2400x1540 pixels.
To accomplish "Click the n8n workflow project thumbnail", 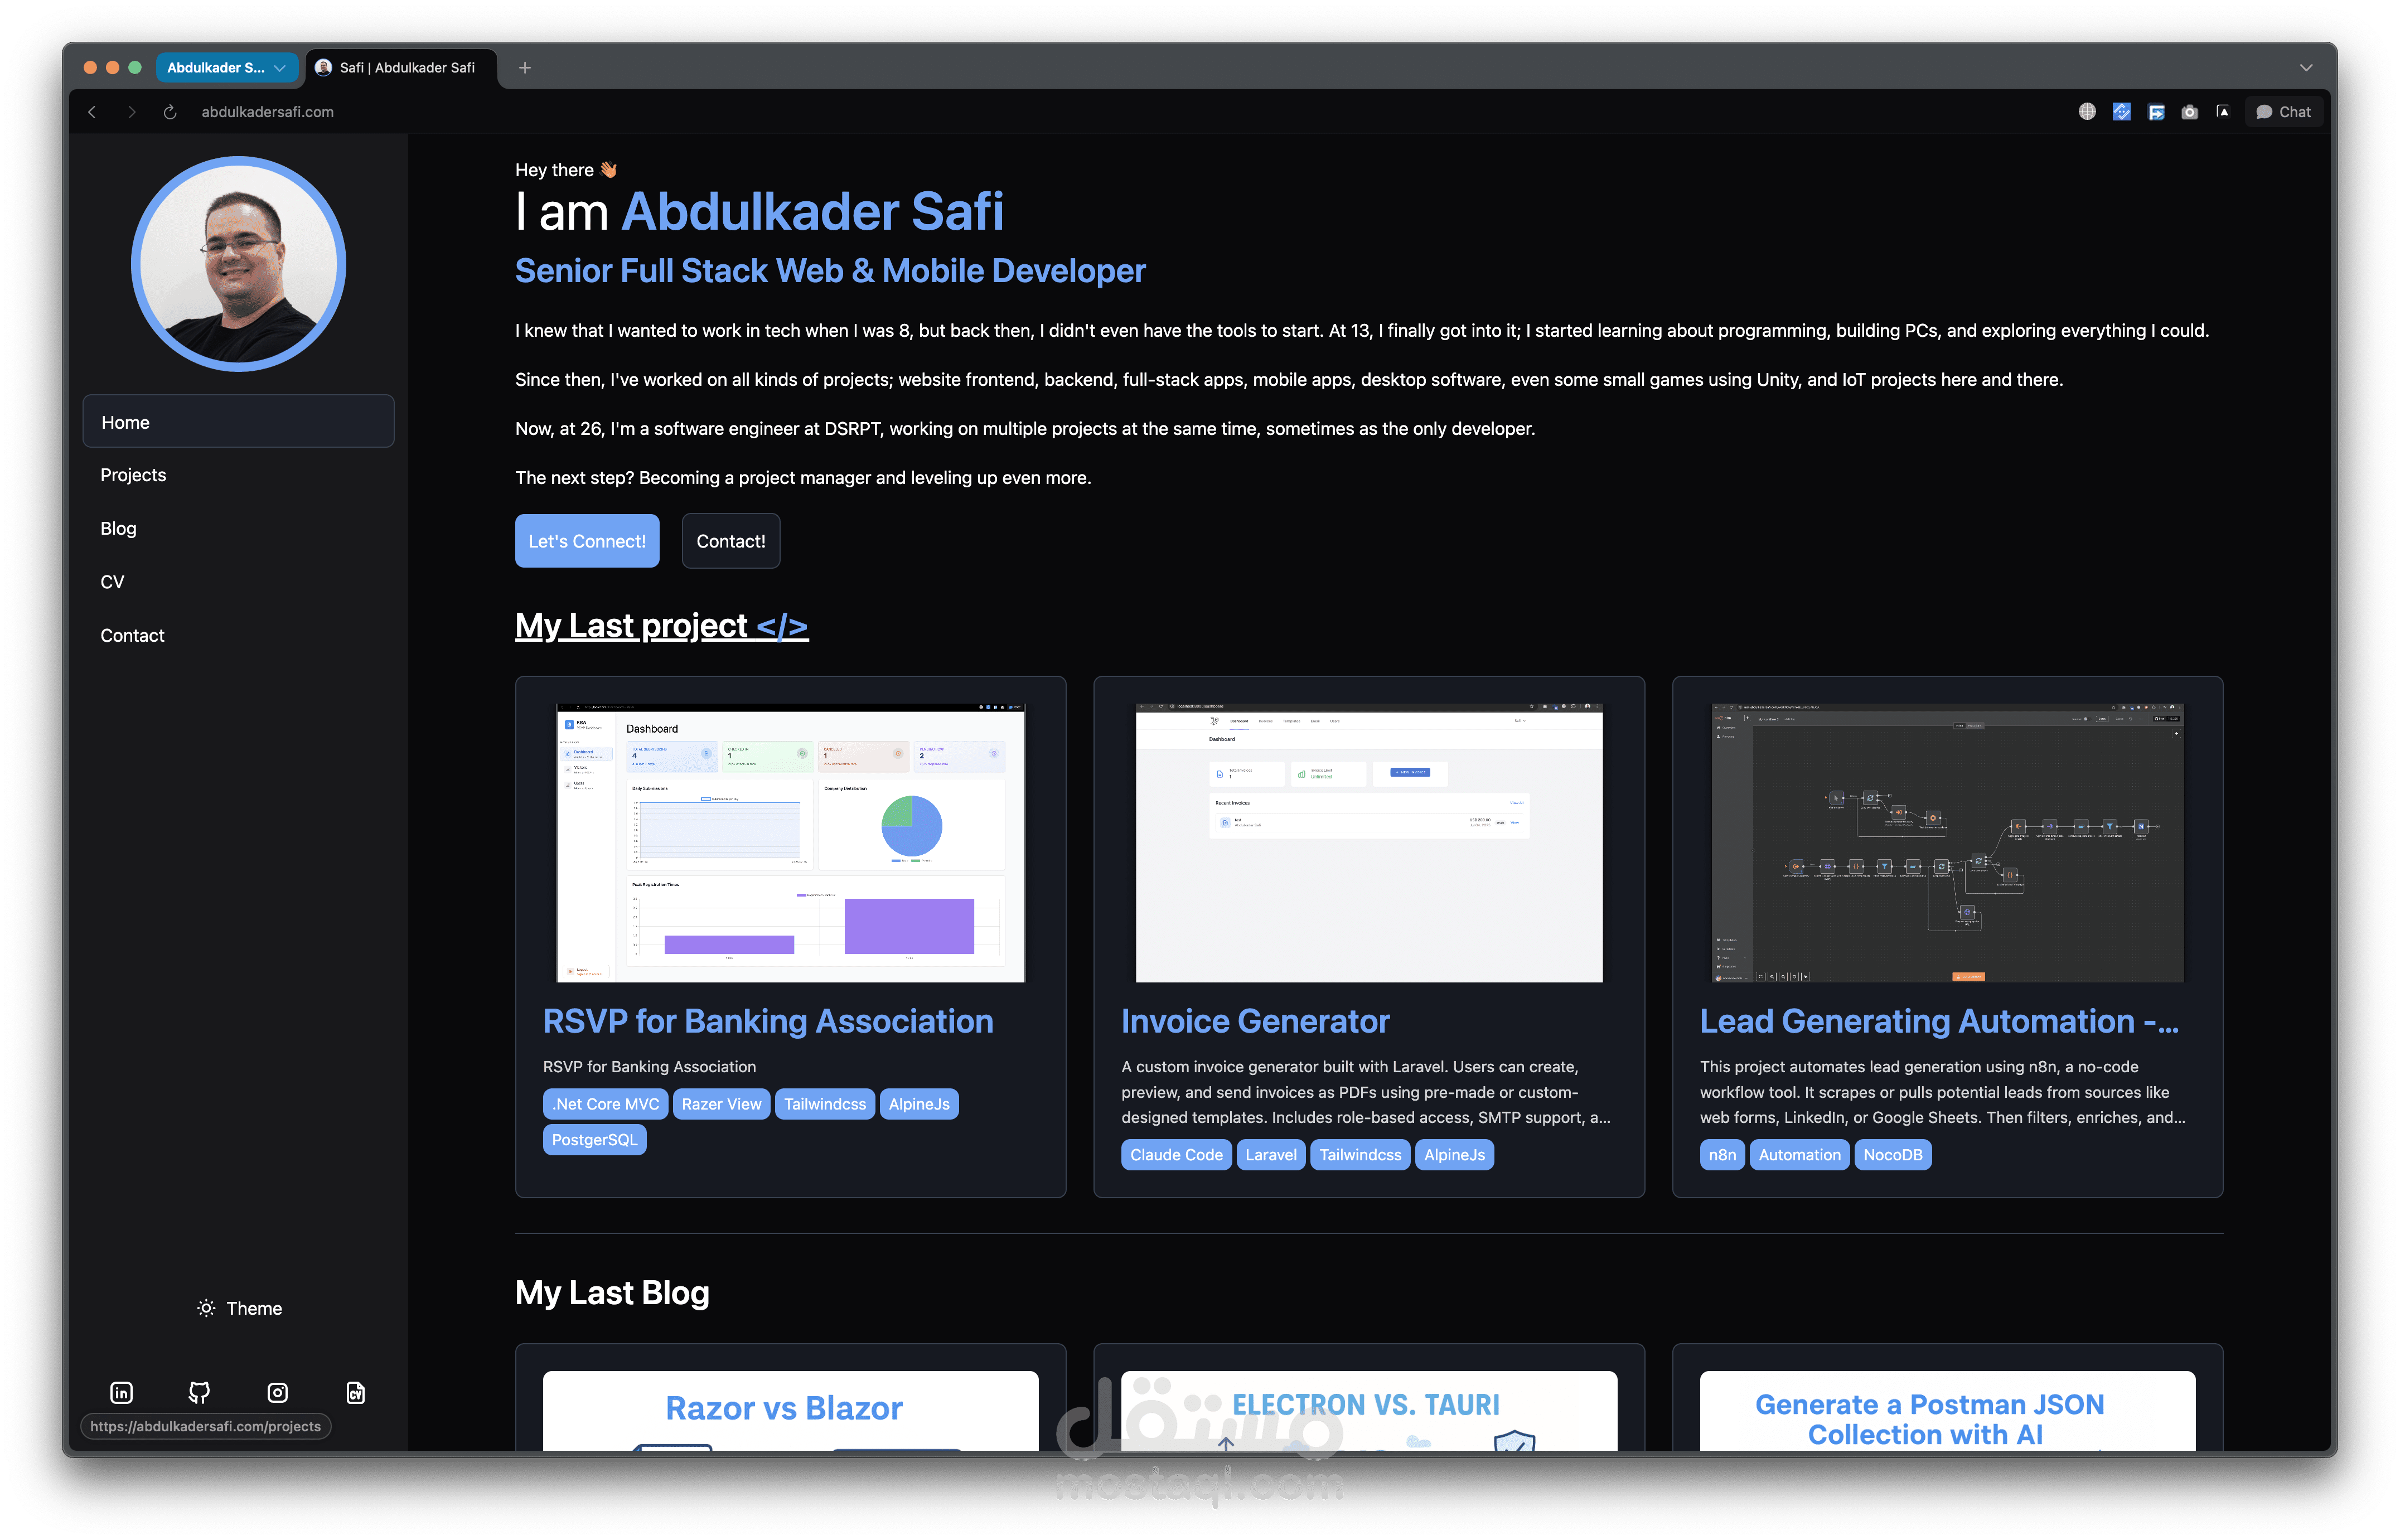I will (1947, 843).
